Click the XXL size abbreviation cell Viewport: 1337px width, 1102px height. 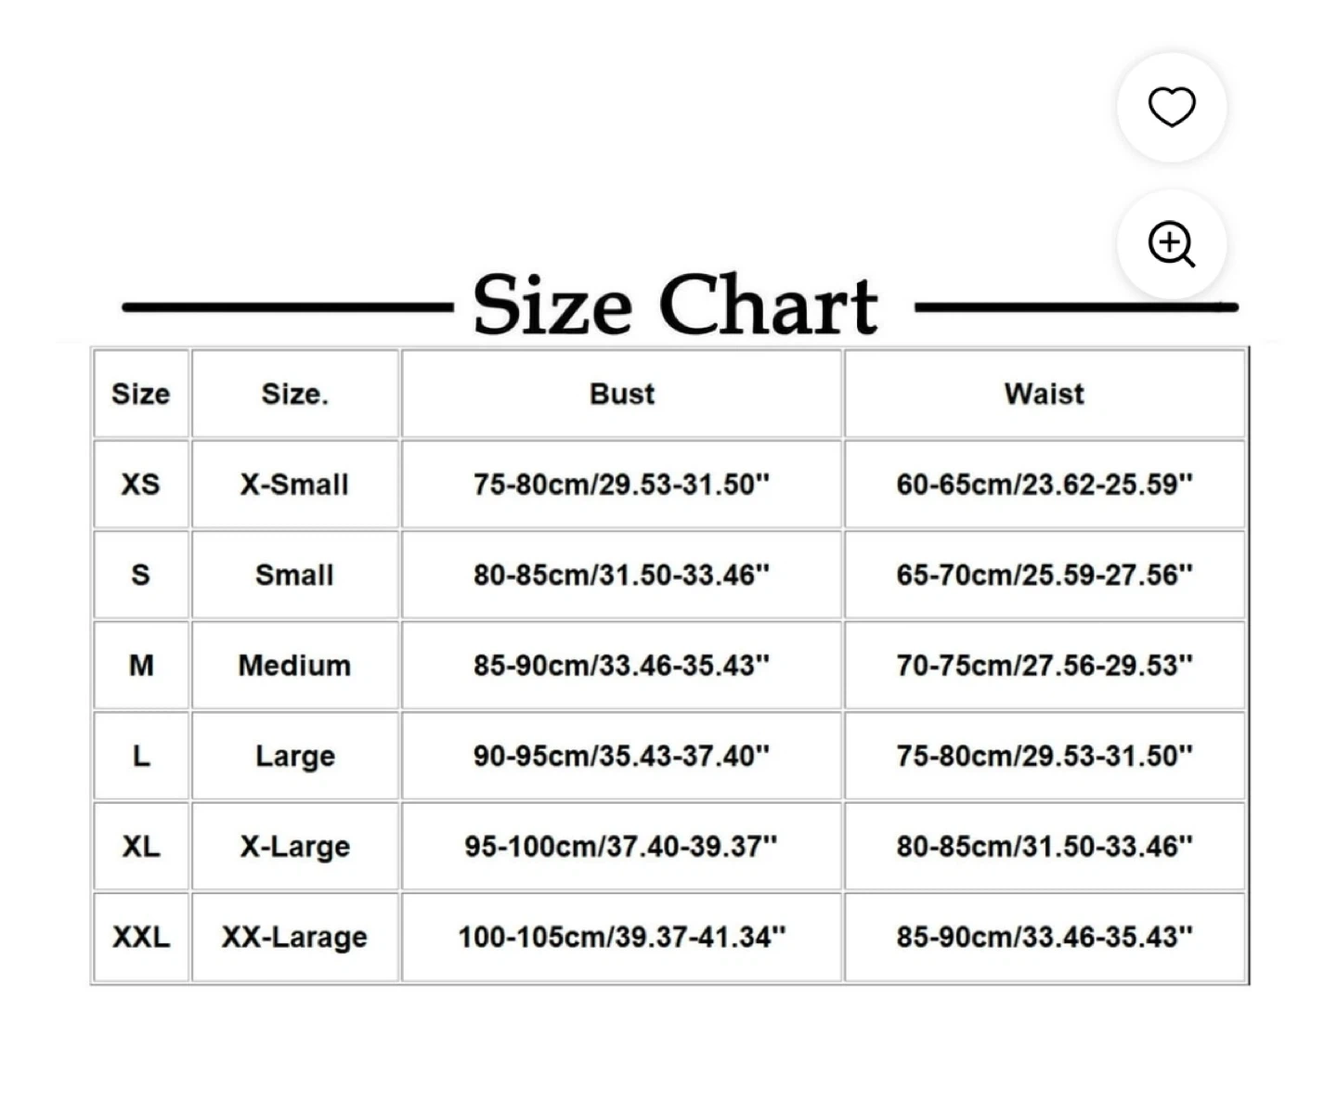[140, 937]
